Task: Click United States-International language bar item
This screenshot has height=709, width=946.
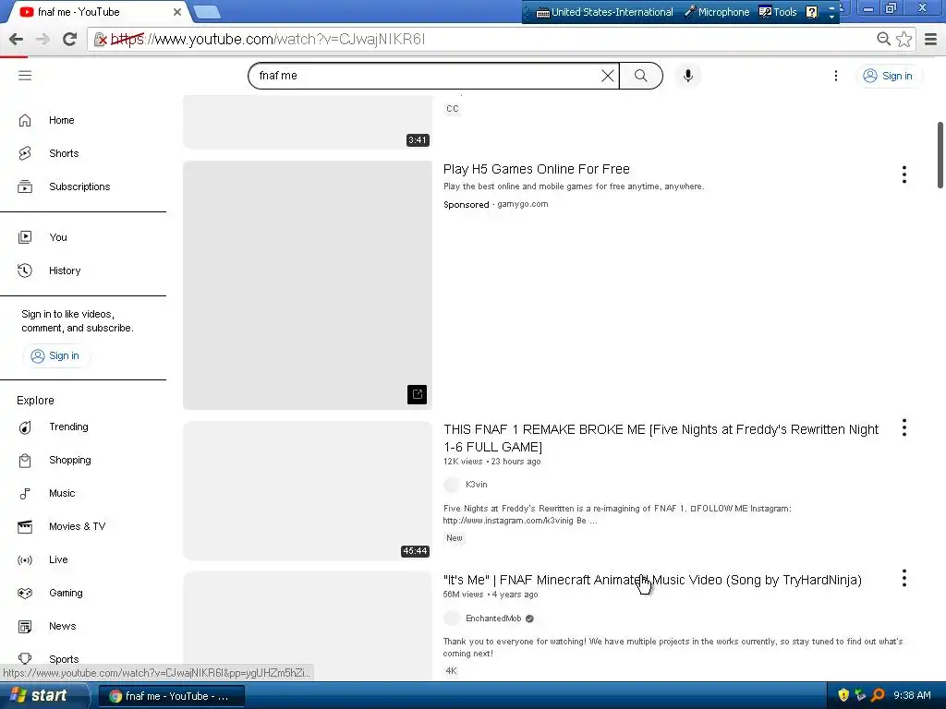Action: [x=604, y=12]
